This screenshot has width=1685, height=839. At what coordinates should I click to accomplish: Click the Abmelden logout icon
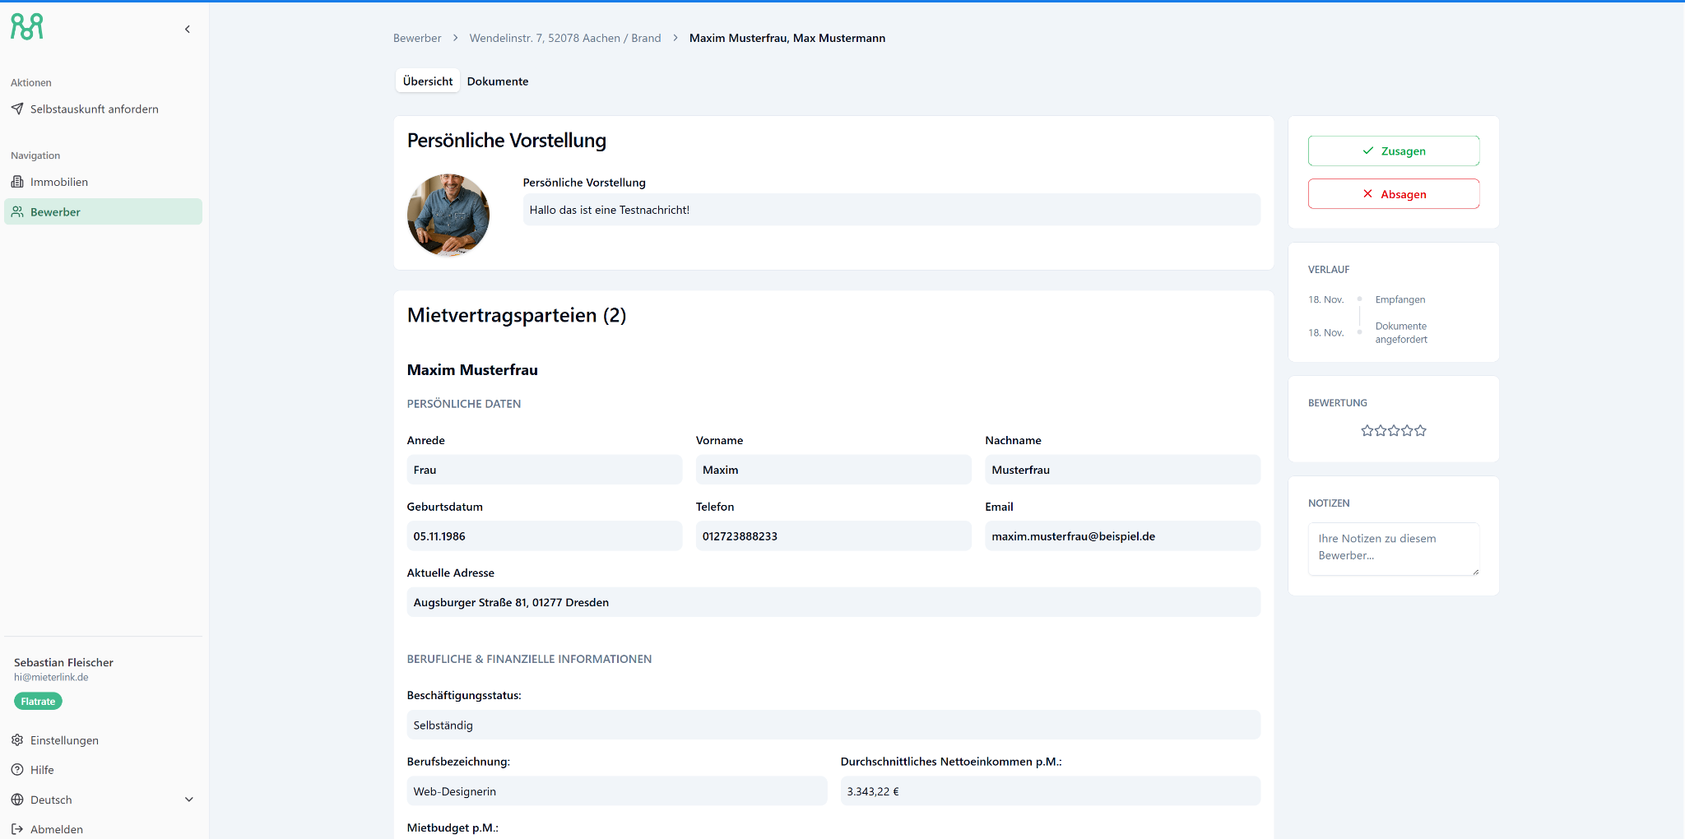[x=17, y=829]
